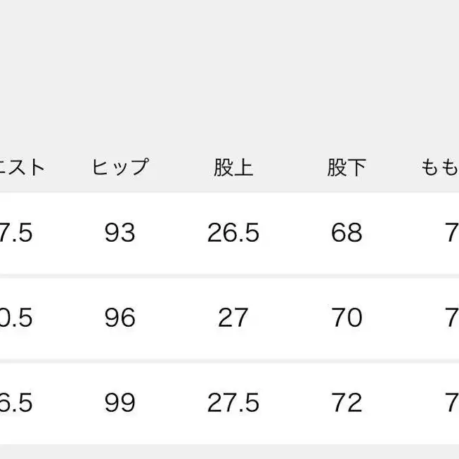The height and width of the screenshot is (459, 459).
Task: Select the cut-off waist value ending 0.5
Action: point(17,318)
